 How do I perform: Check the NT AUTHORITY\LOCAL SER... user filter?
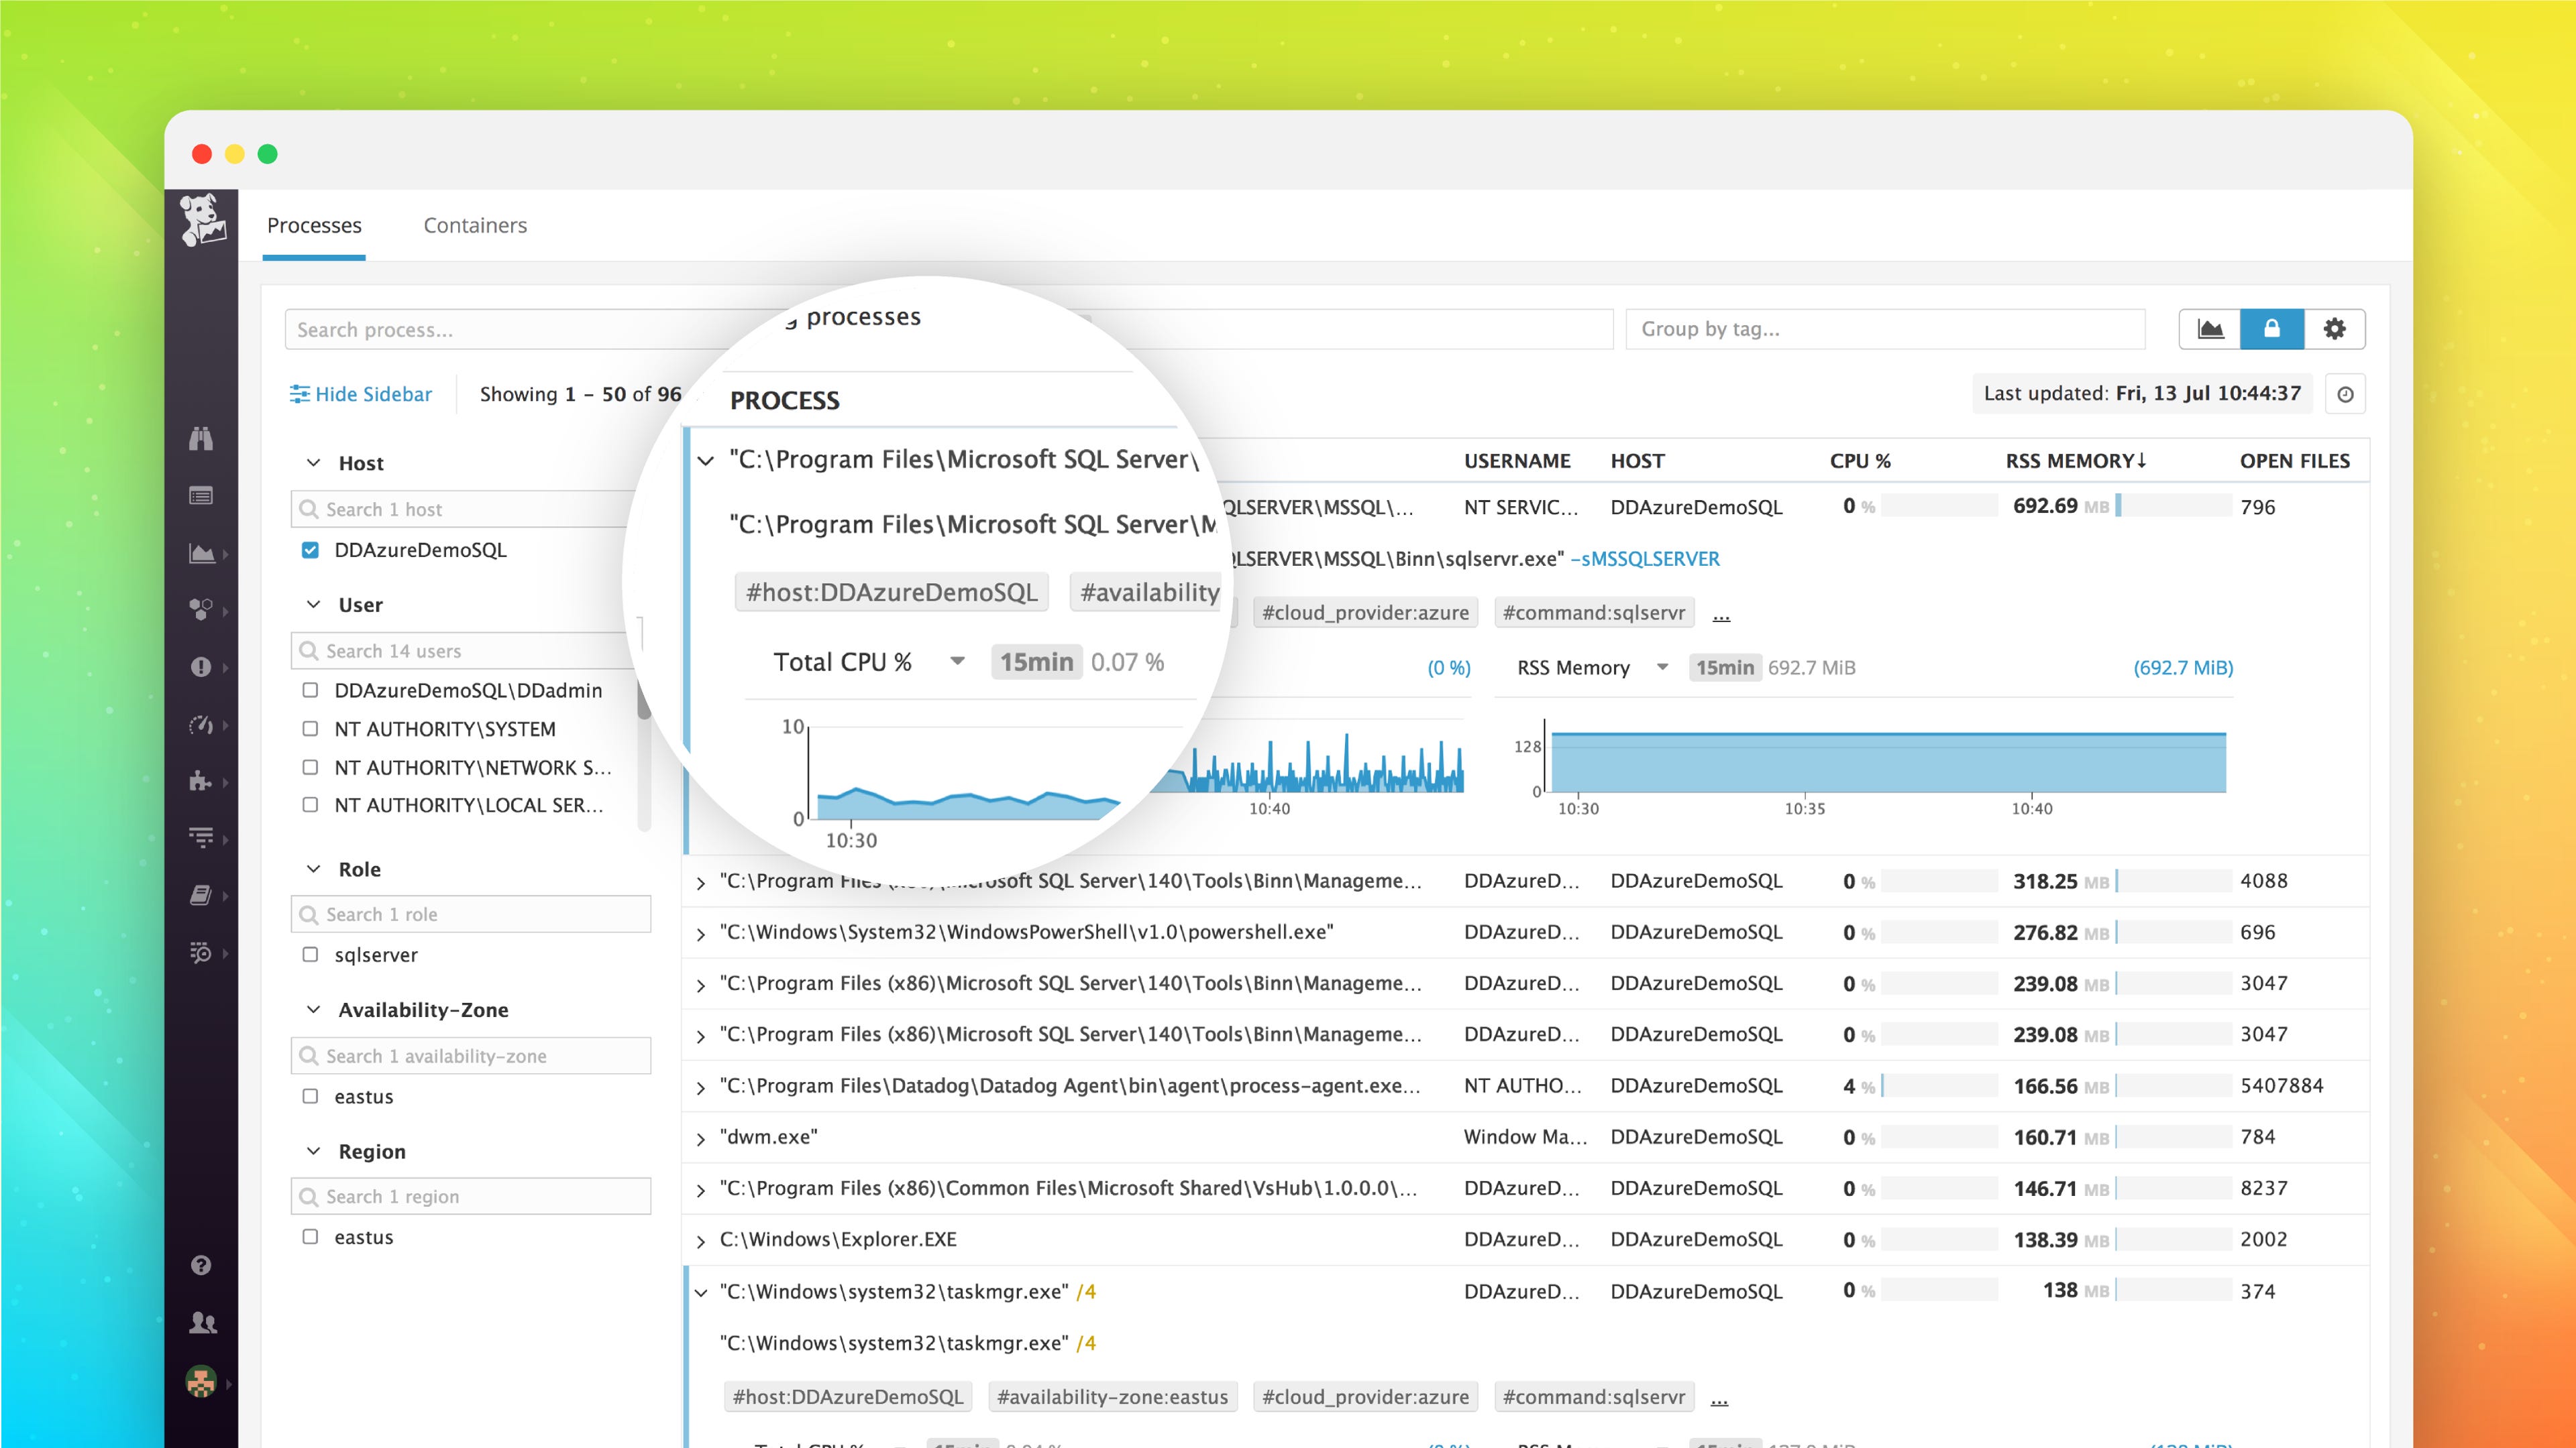(x=310, y=804)
